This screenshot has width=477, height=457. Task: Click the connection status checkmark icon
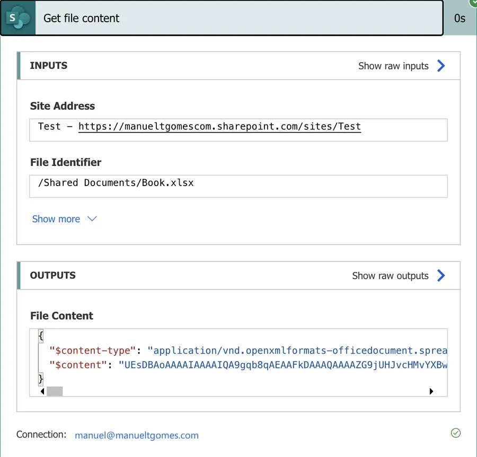455,433
